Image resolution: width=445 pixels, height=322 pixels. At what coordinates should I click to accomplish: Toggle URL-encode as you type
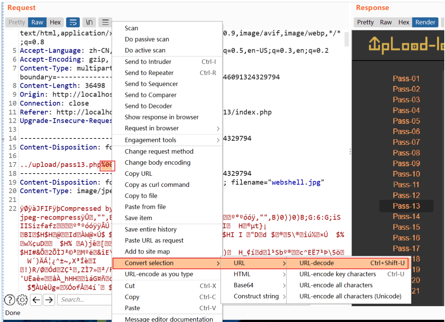click(167, 274)
